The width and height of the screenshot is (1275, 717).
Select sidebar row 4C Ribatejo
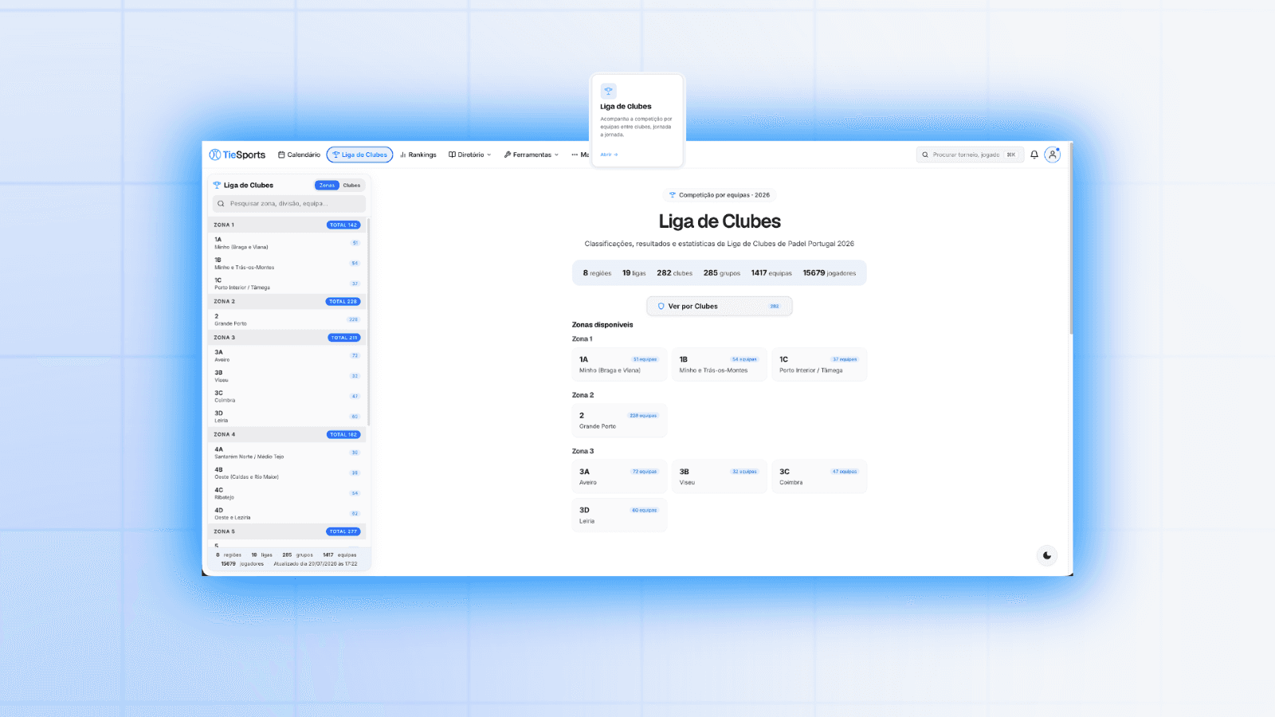point(287,493)
